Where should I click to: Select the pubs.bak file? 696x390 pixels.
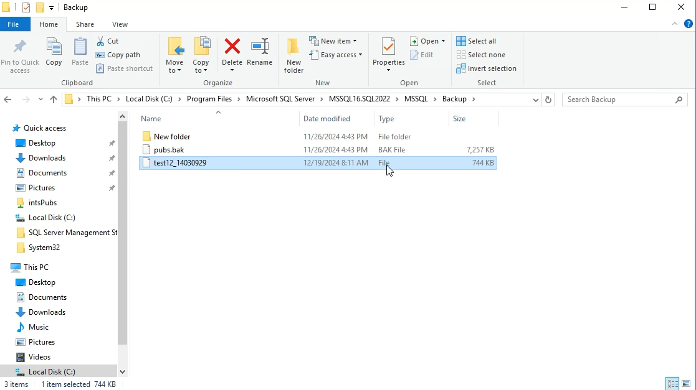pos(317,150)
